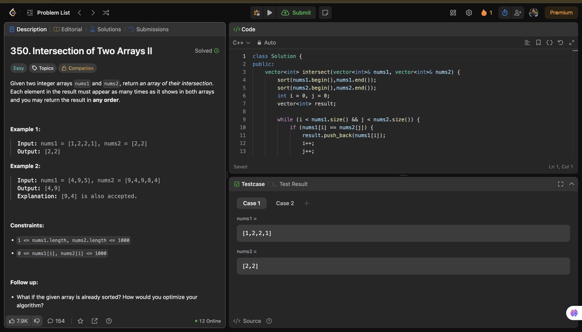Pick a random problem with shuffle icon
The width and height of the screenshot is (582, 332).
(x=106, y=13)
